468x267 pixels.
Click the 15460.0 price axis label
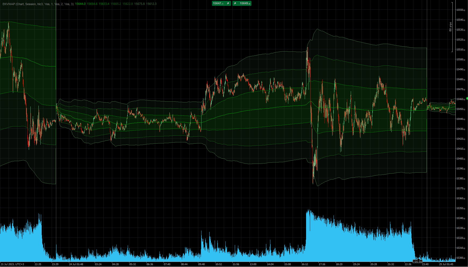(461, 99)
